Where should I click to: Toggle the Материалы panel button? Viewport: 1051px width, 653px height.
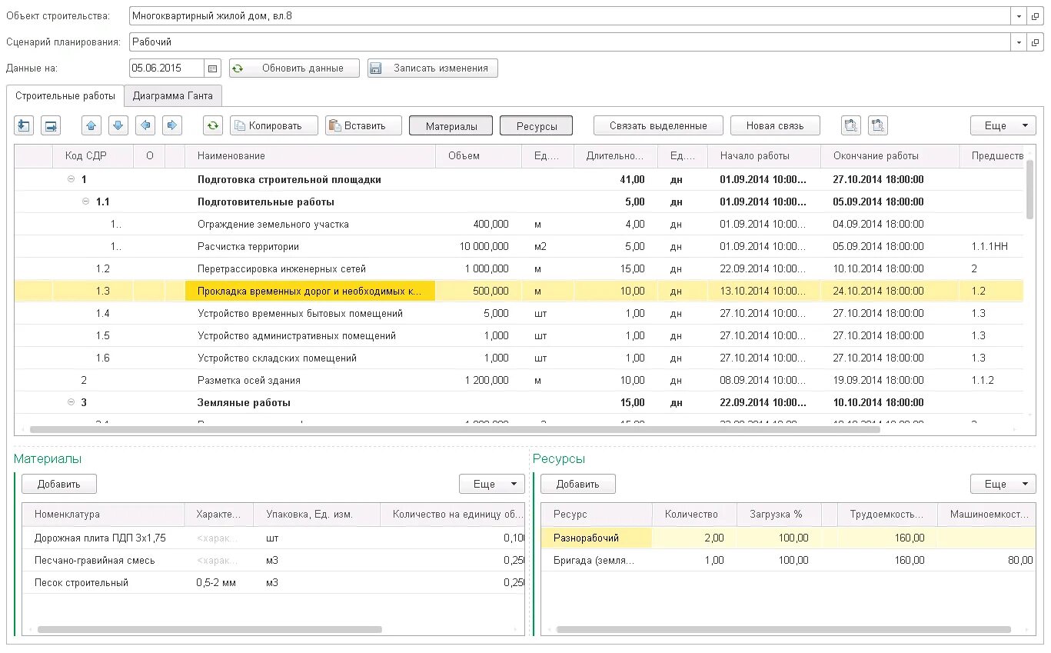[x=451, y=125]
